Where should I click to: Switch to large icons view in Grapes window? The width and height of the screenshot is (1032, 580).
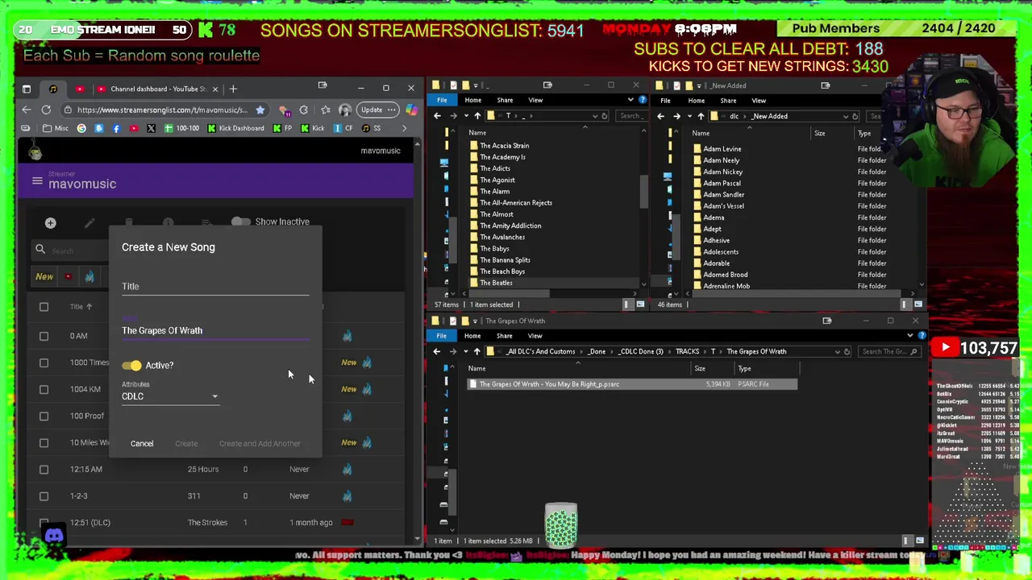pyautogui.click(x=918, y=541)
